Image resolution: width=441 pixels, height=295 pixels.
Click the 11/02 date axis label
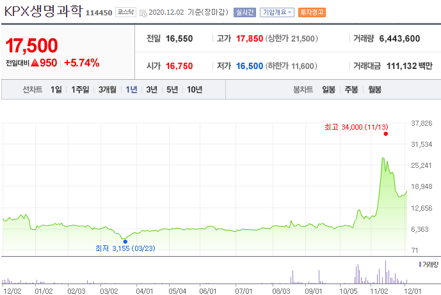[379, 291]
